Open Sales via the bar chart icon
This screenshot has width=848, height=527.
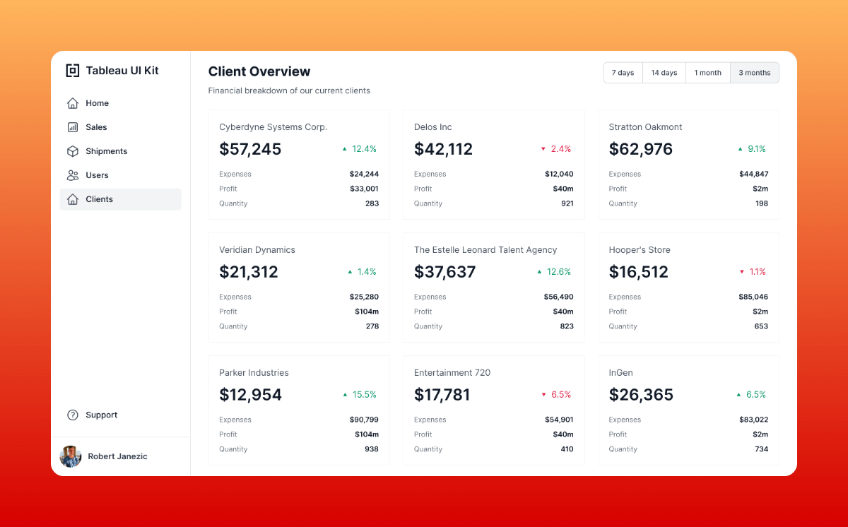pos(73,127)
